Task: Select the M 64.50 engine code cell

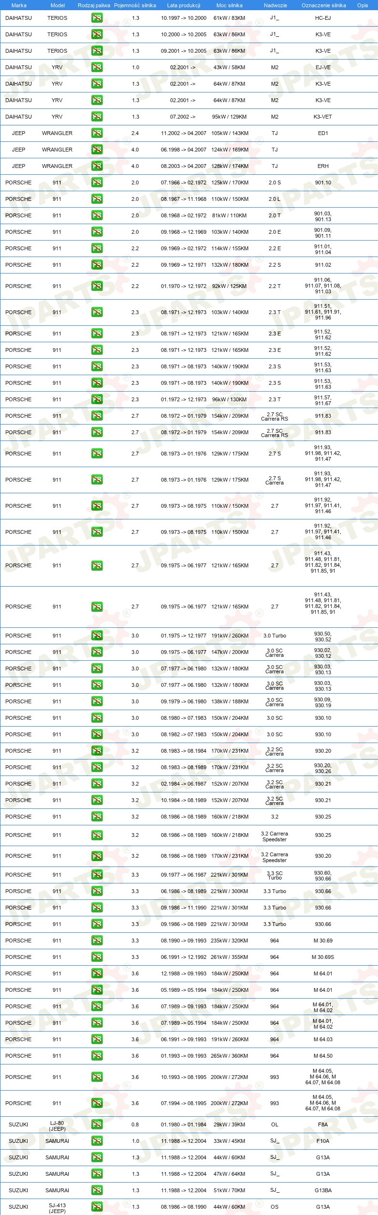Action: point(323,1056)
